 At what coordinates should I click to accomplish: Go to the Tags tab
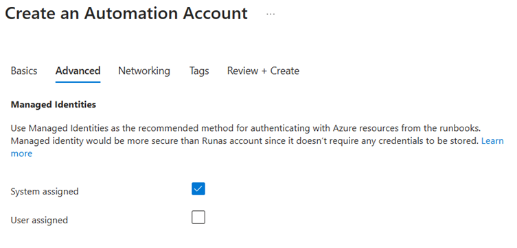199,71
